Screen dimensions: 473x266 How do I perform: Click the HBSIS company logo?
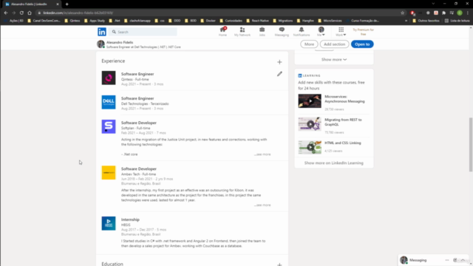[109, 223]
